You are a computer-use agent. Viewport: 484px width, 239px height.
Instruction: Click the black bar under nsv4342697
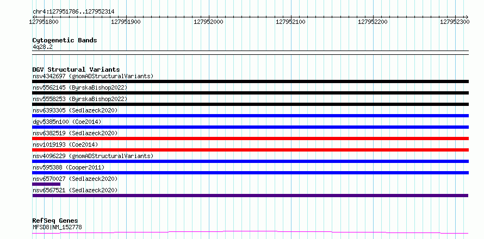point(250,81)
